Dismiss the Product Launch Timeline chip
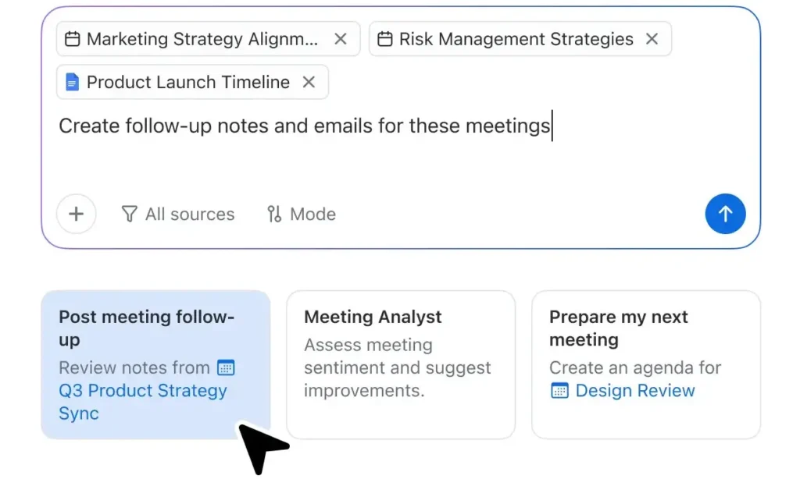Viewport: 800px width, 479px height. click(x=309, y=82)
